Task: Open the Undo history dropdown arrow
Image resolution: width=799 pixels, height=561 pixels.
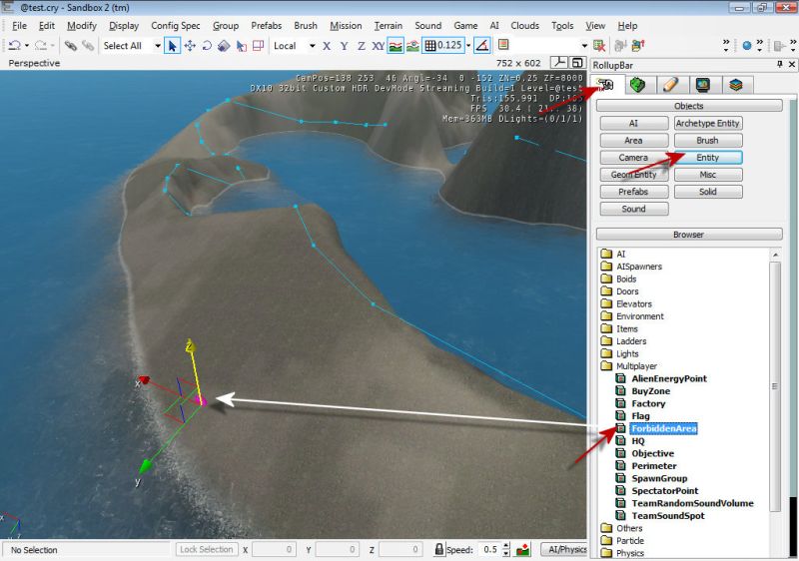Action: (27, 45)
